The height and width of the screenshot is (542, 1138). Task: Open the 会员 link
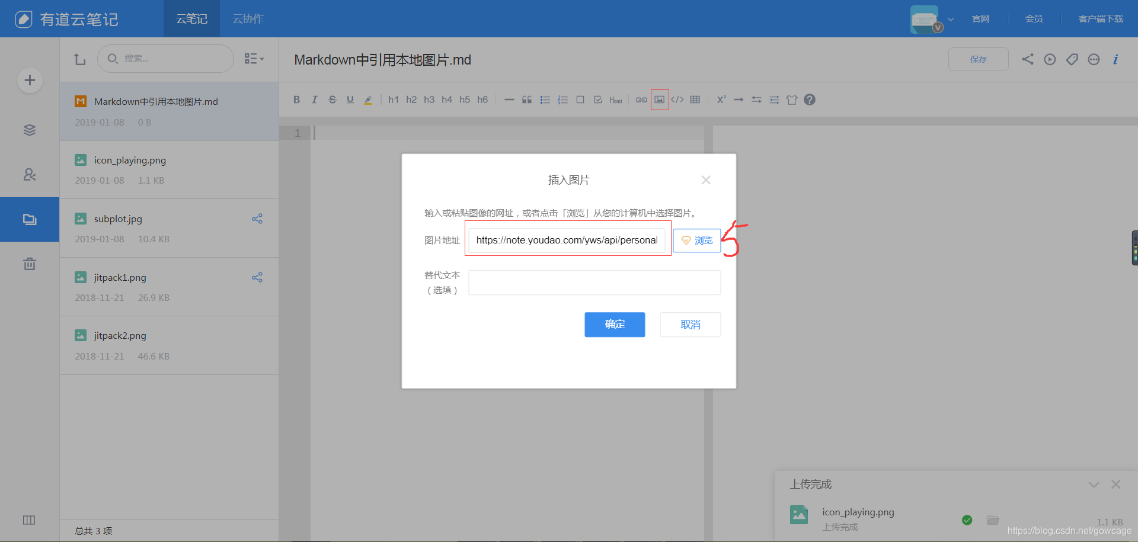pyautogui.click(x=1034, y=19)
